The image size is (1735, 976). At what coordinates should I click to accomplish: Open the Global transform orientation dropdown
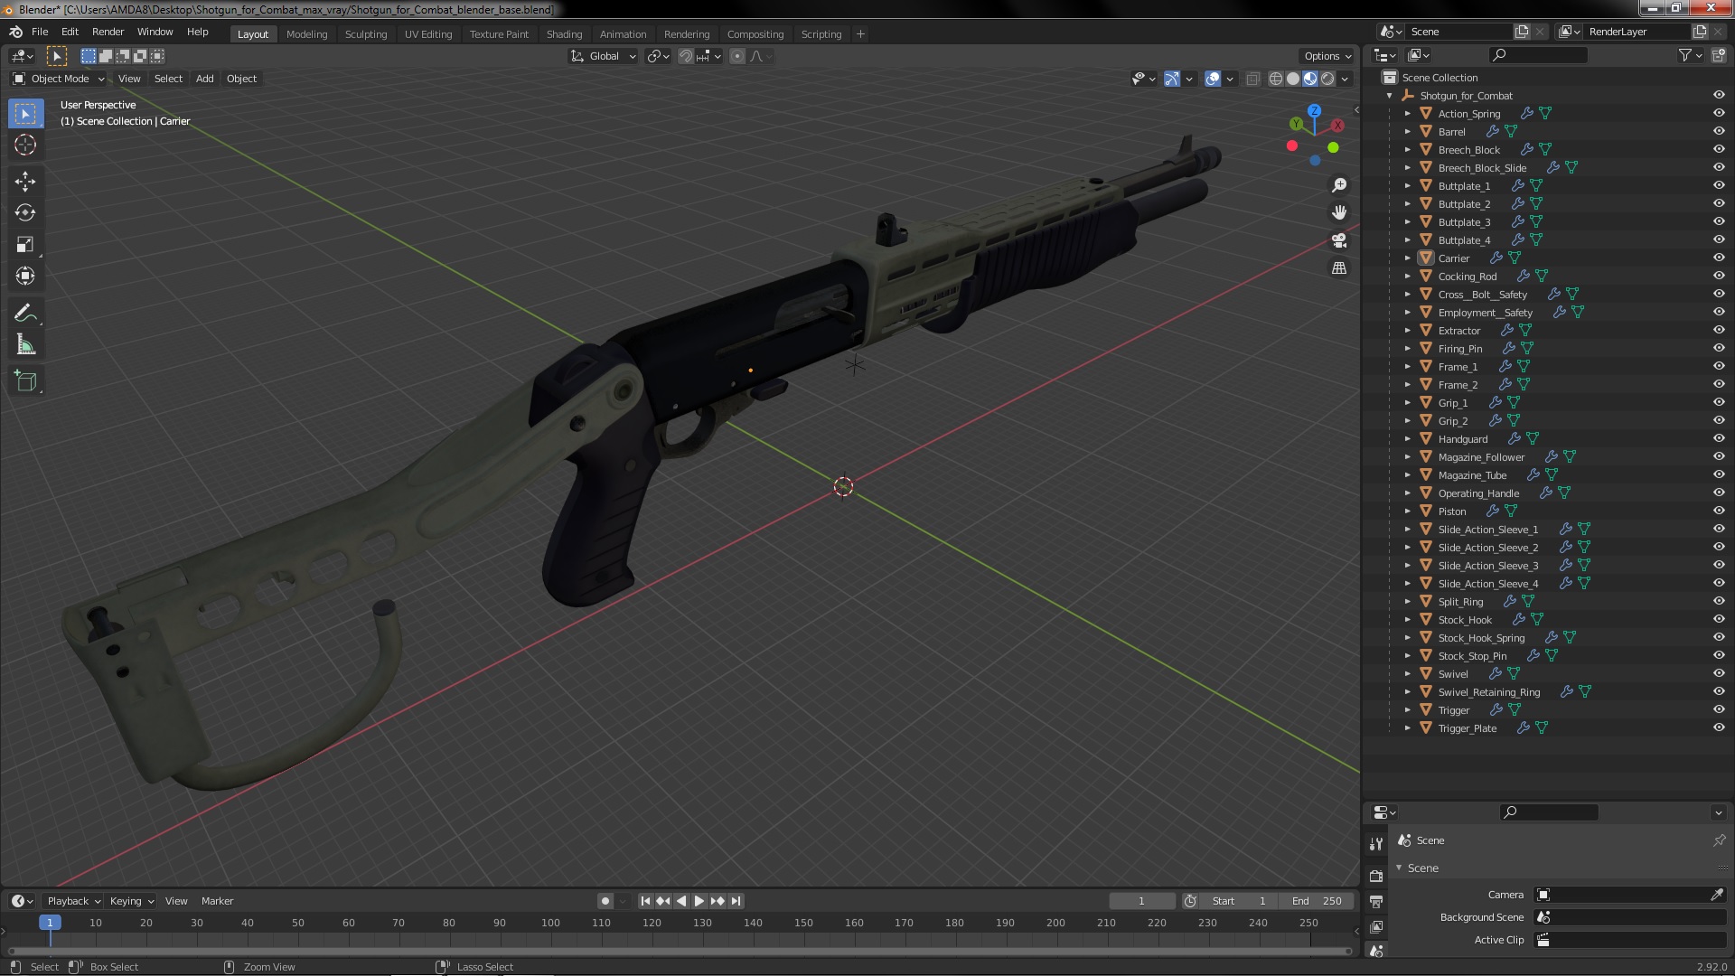(x=604, y=56)
